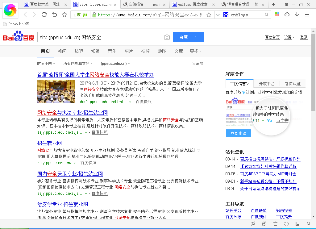Image resolution: width=316 pixels, height=229 pixels.
Task: Click the Baidu paw search engine icon
Action: [226, 15]
